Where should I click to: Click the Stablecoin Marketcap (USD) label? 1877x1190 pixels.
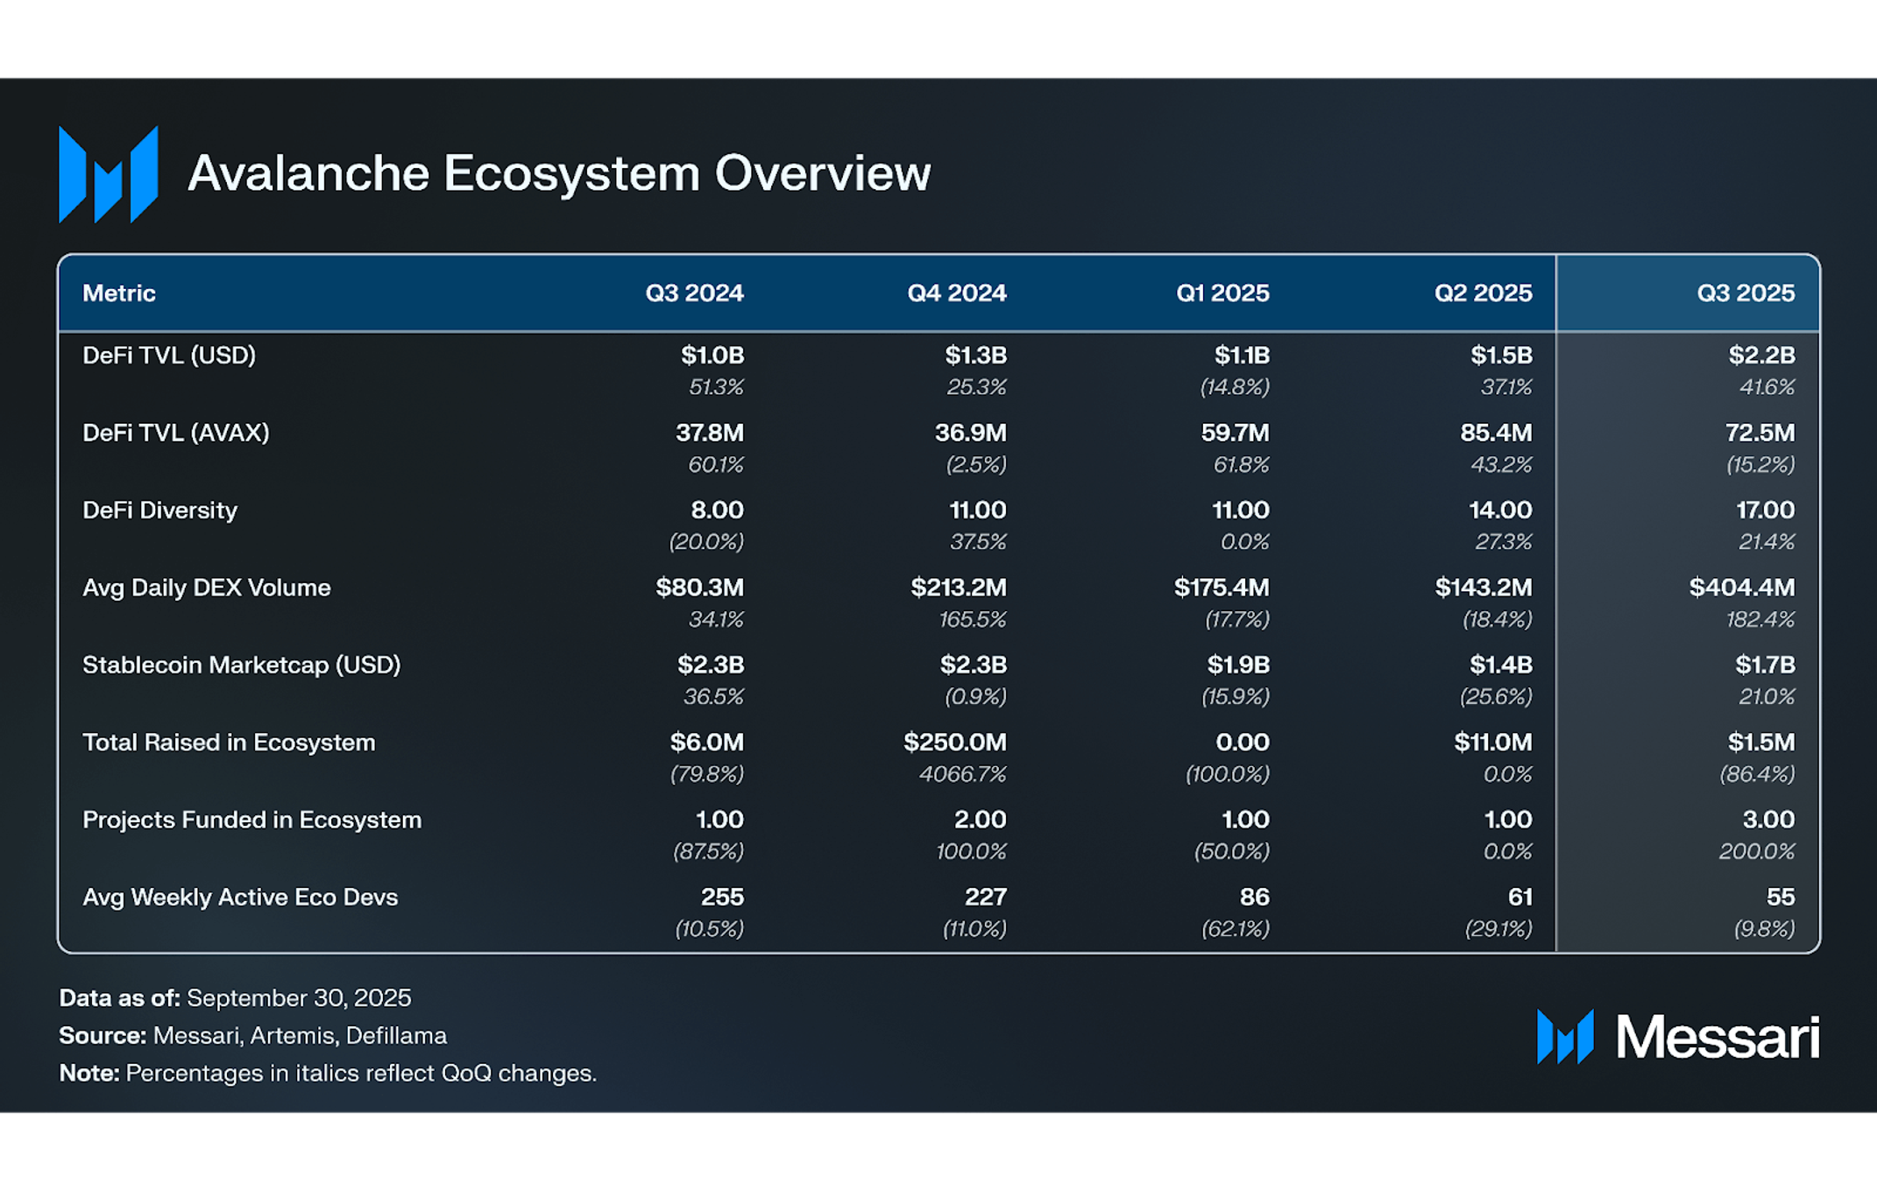pyautogui.click(x=242, y=665)
